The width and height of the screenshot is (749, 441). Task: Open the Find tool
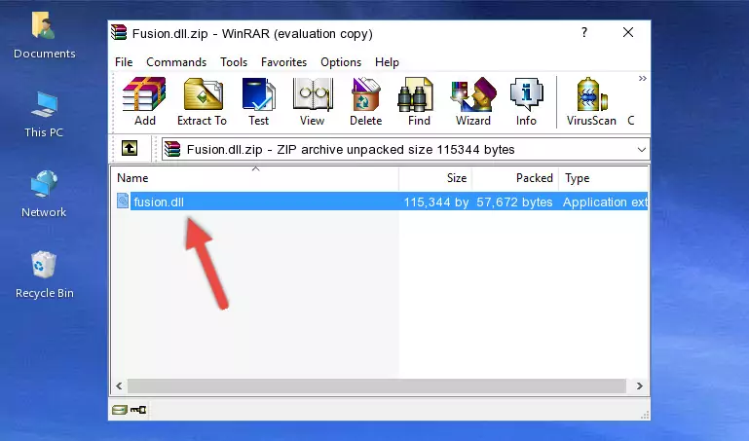point(419,101)
